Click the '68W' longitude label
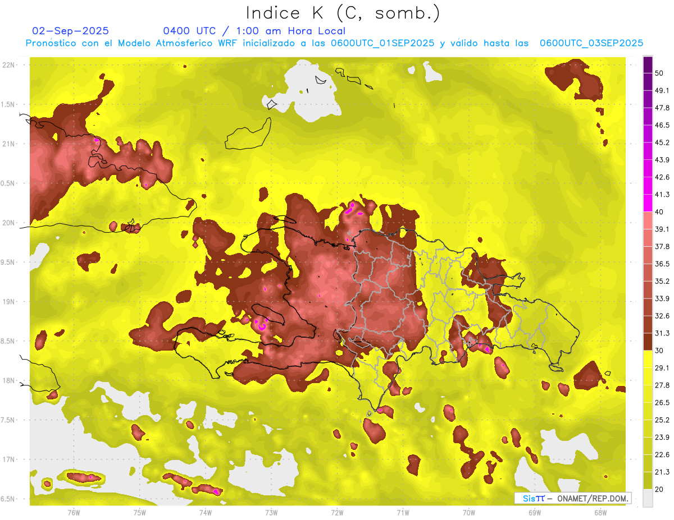This screenshot has width=674, height=520. [x=600, y=513]
